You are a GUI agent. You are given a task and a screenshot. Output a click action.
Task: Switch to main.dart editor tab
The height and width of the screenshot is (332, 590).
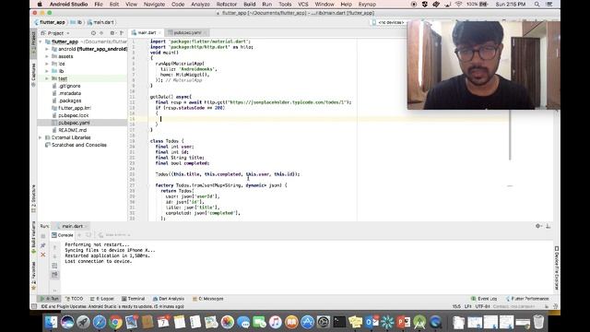click(x=146, y=33)
